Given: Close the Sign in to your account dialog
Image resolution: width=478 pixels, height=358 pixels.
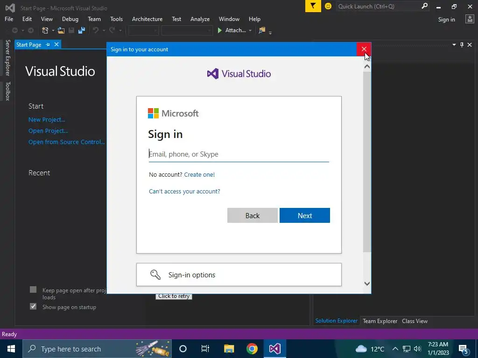Looking at the screenshot, I should pyautogui.click(x=364, y=49).
